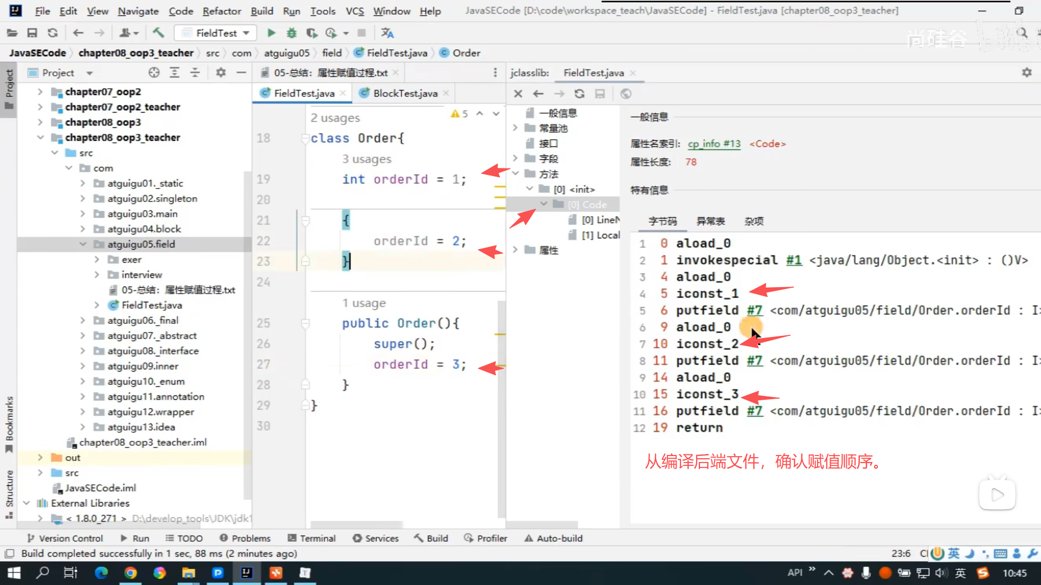The image size is (1041, 585).
Task: Open the Terminal tool window button
Action: 312,538
